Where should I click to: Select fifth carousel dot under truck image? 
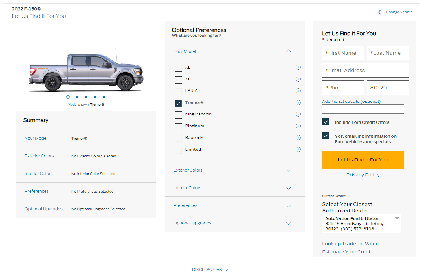click(x=104, y=97)
